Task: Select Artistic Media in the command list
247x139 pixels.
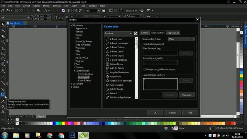Action: coord(117,89)
